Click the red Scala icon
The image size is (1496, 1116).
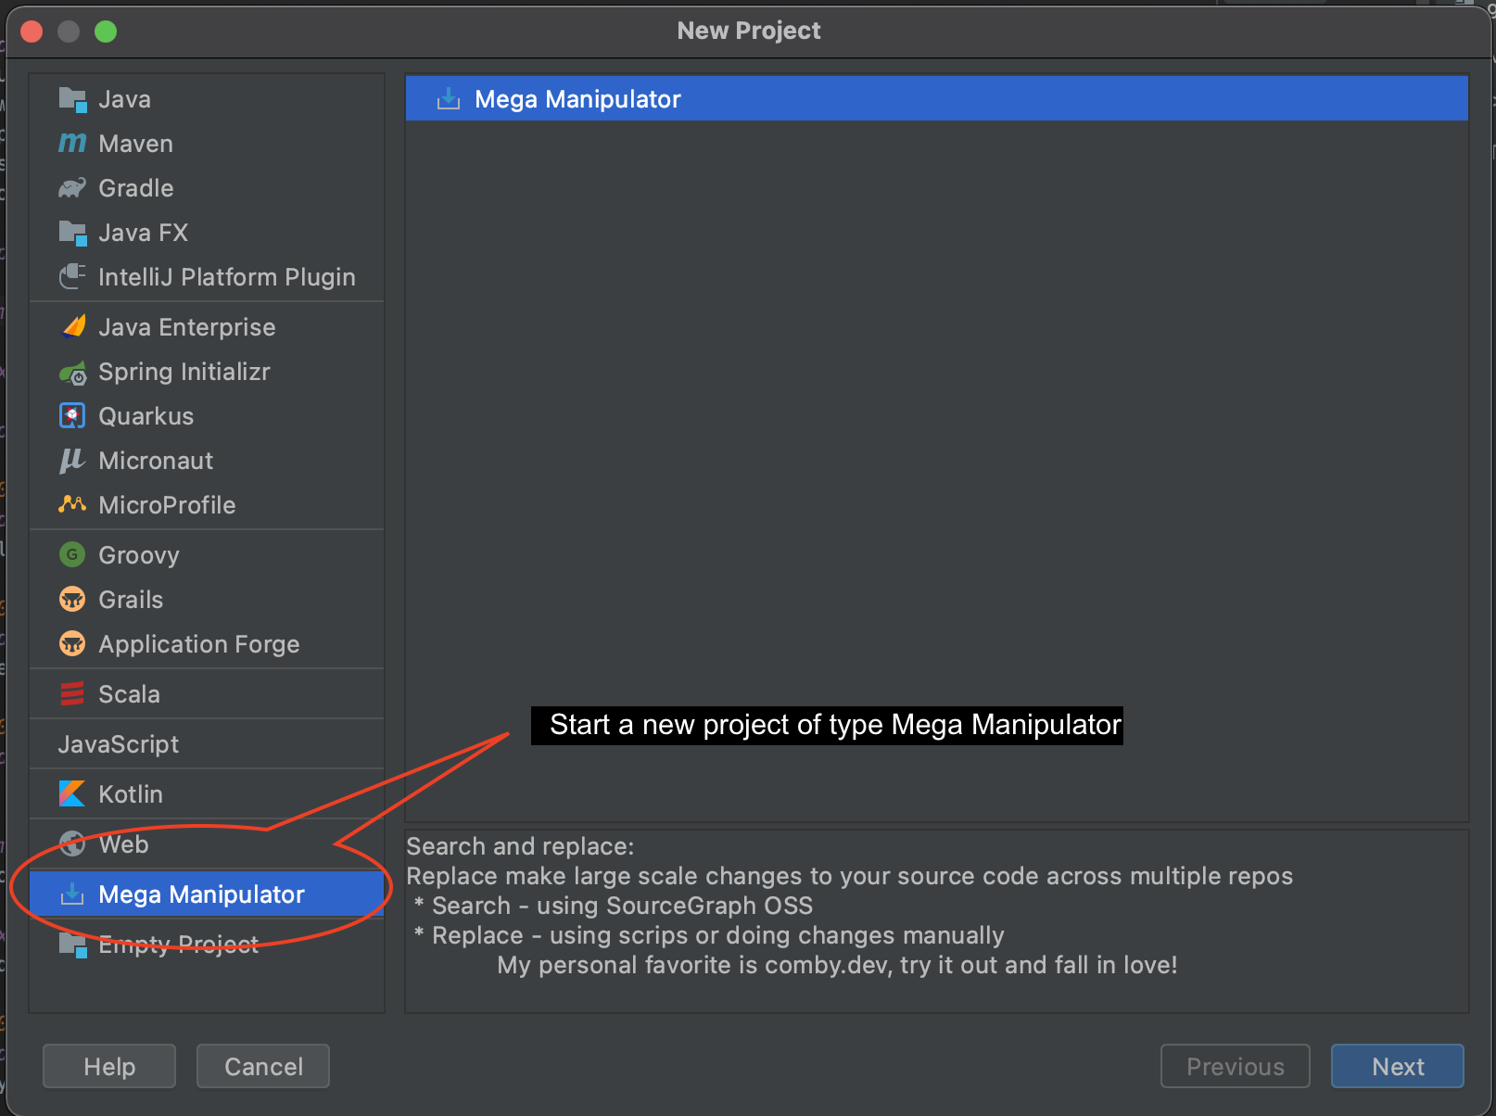72,693
